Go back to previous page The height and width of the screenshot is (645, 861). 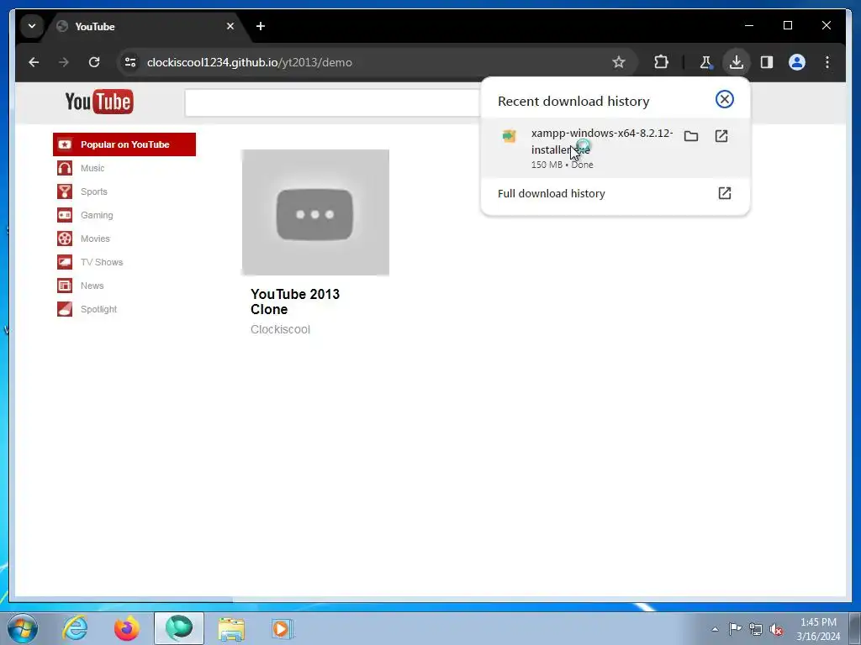pos(34,62)
